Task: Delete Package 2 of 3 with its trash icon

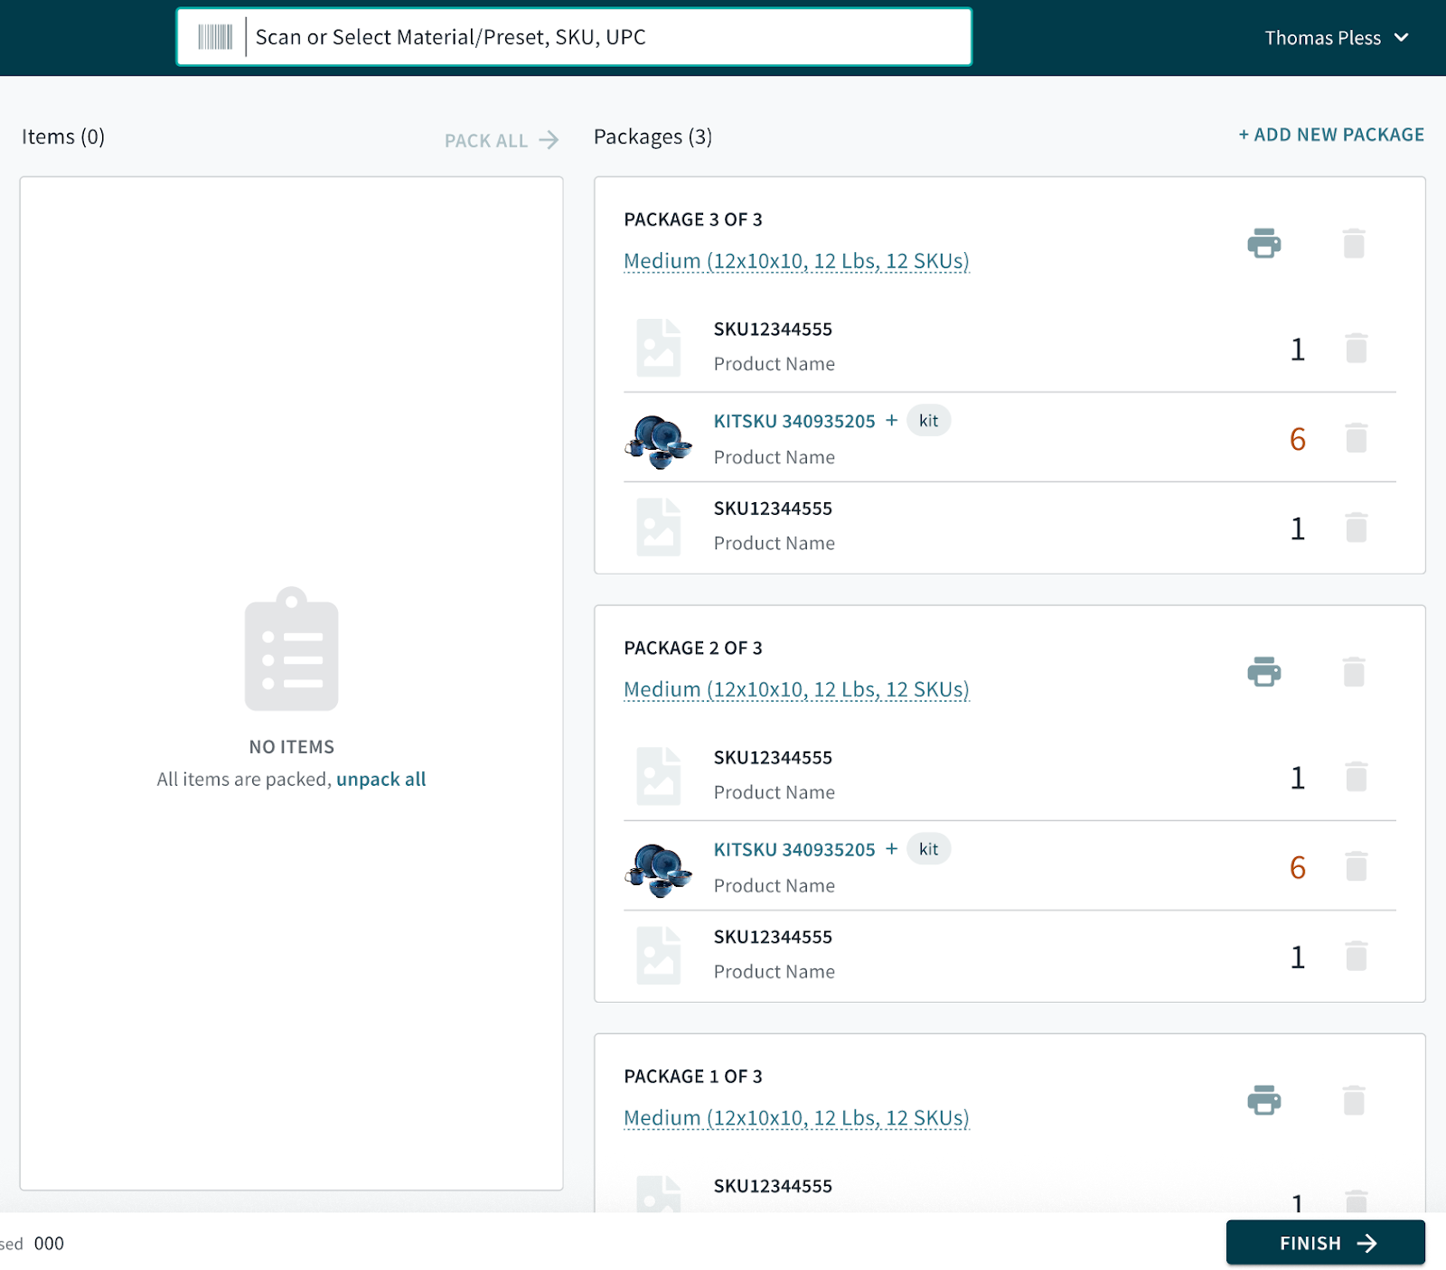Action: tap(1354, 671)
